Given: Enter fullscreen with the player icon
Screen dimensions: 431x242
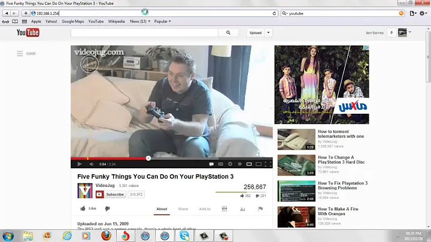Looking at the screenshot, I should click(x=268, y=164).
